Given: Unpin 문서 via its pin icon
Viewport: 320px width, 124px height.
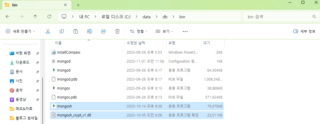Looking at the screenshot, I should point(38,72).
